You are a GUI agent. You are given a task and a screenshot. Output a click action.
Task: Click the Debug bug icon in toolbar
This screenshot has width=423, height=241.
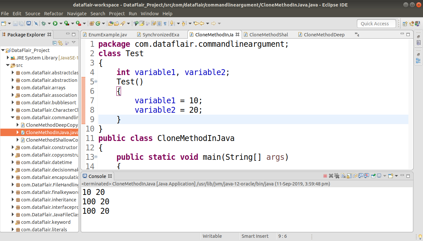43,23
